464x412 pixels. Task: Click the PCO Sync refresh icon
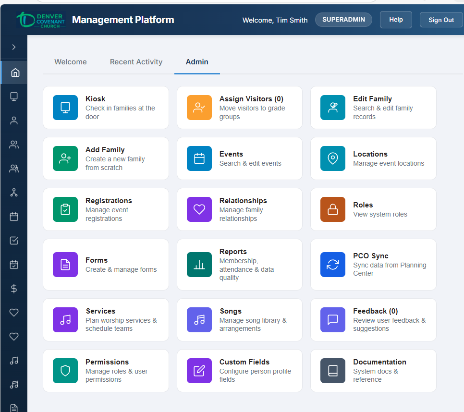pyautogui.click(x=332, y=265)
